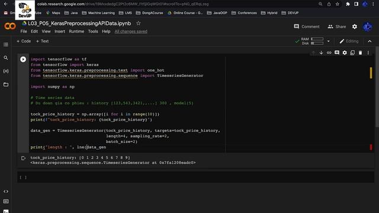Open Conferences bookmarks folder
This screenshot has width=379, height=213.
pos(244,13)
